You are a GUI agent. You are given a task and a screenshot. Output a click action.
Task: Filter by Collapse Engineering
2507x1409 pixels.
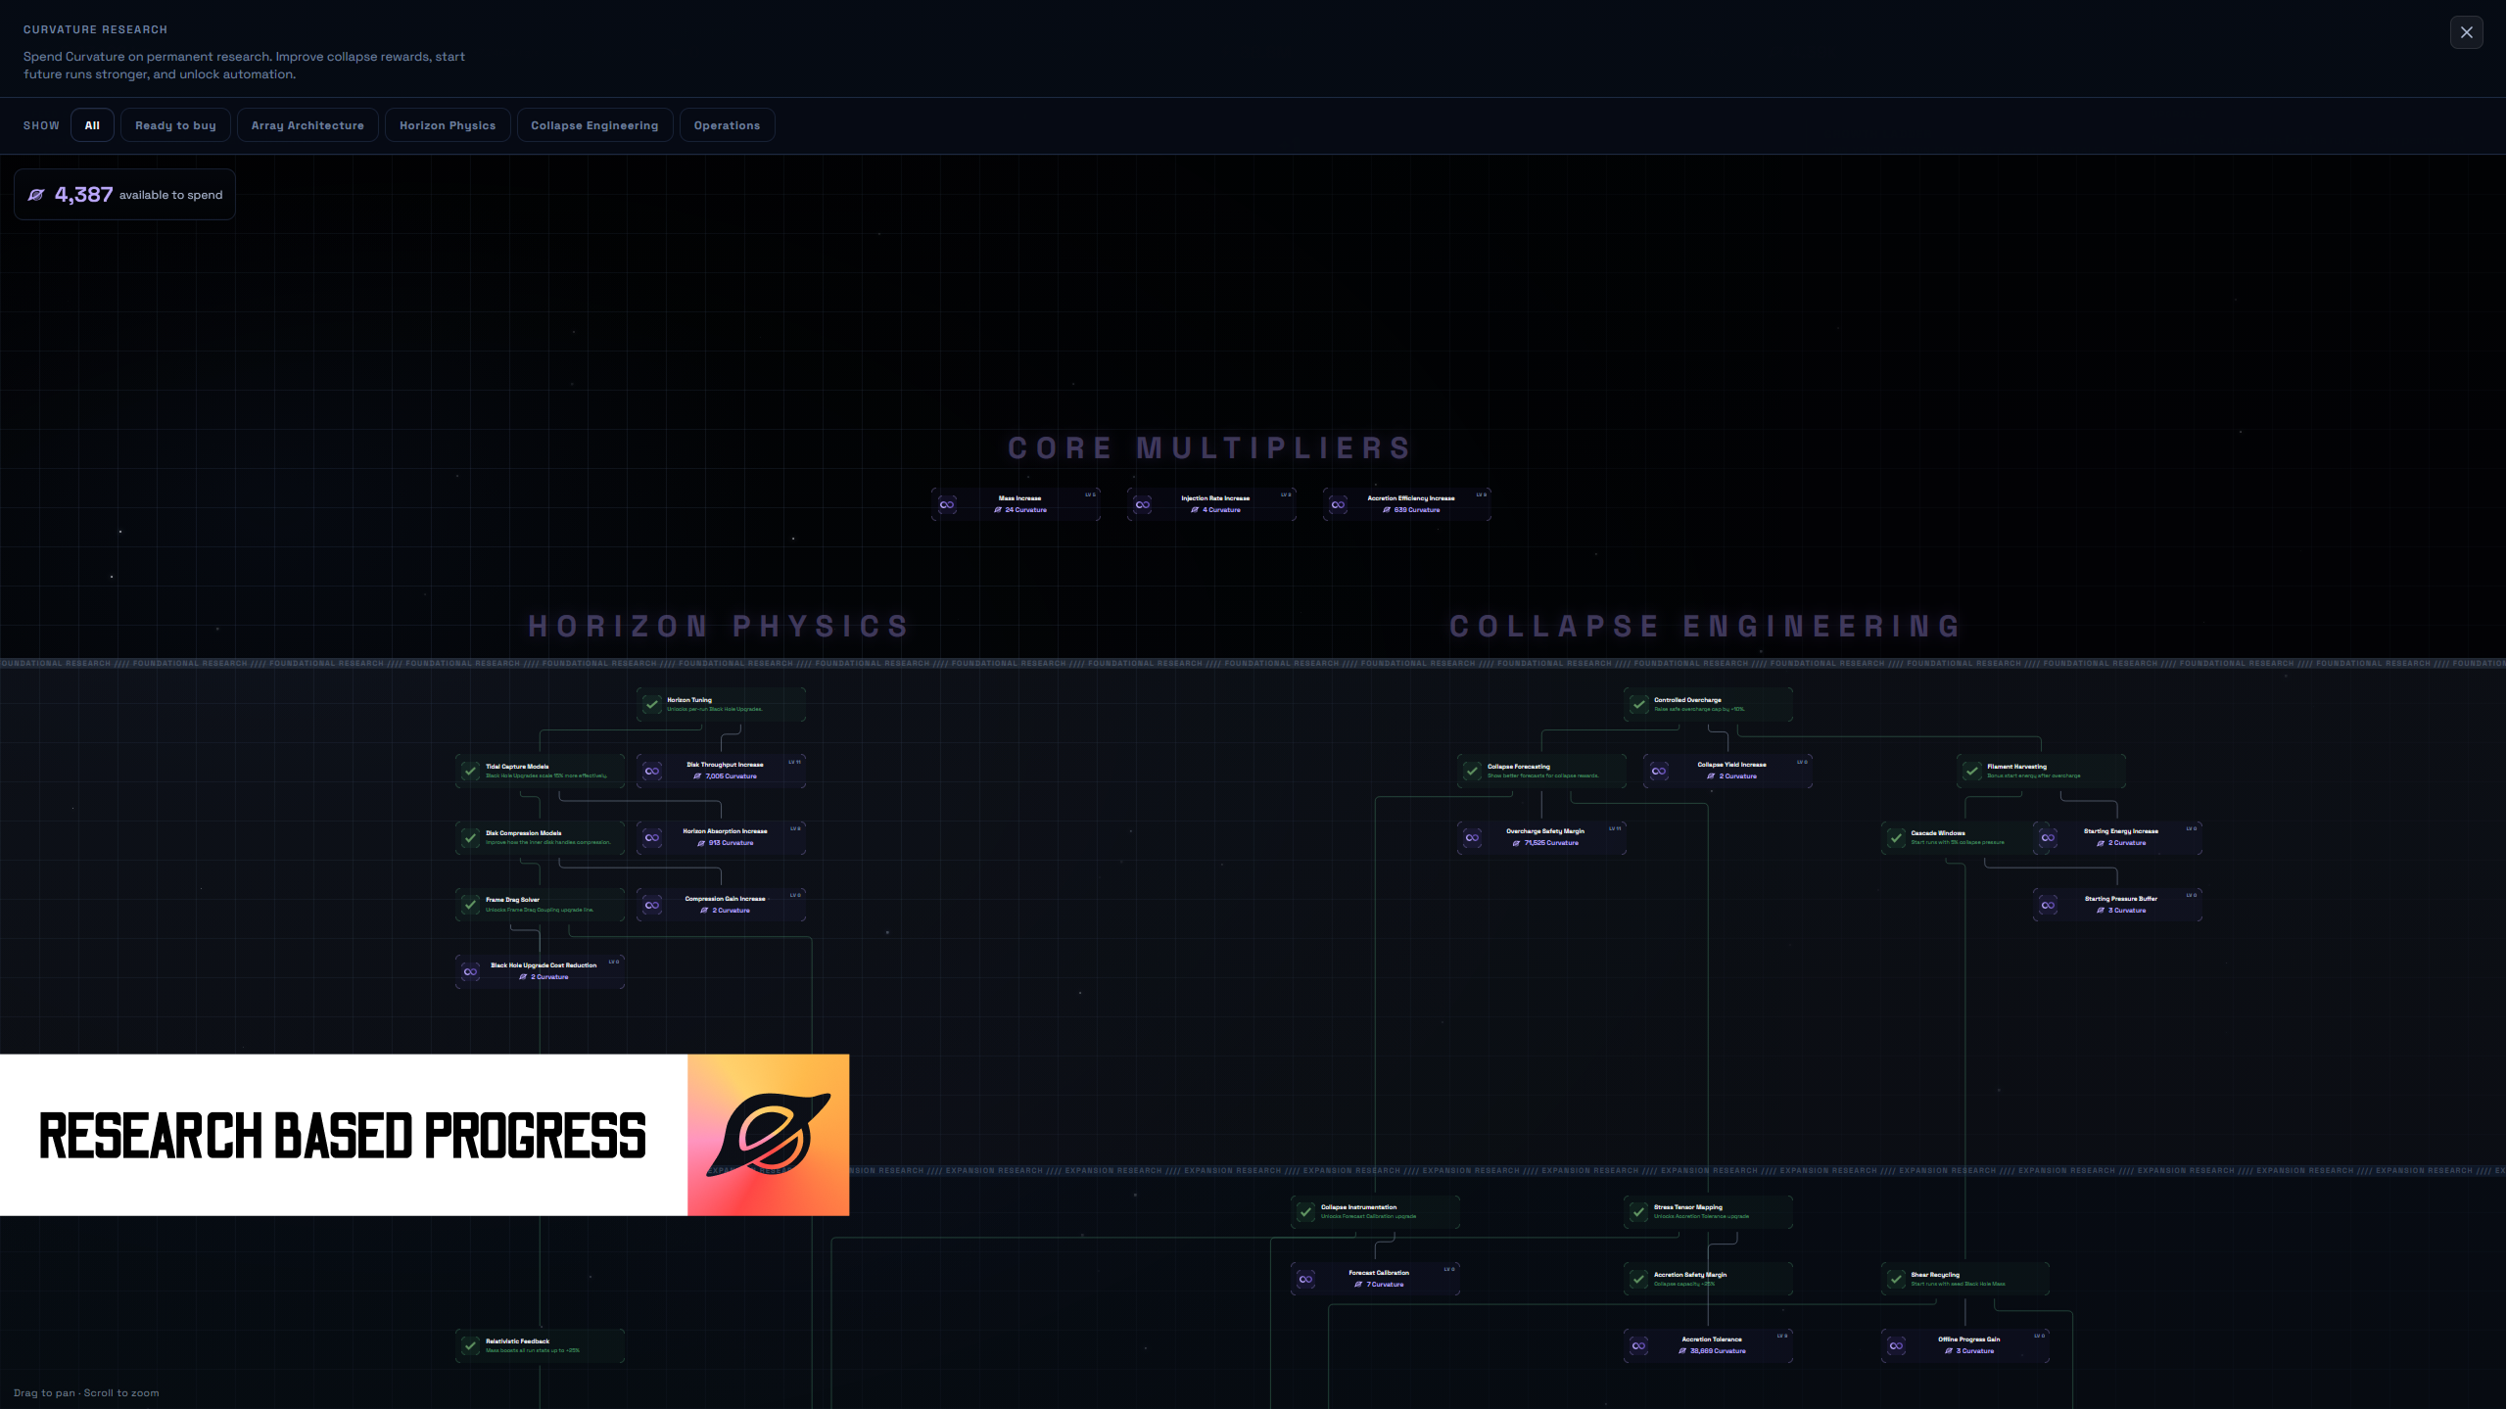point(594,125)
